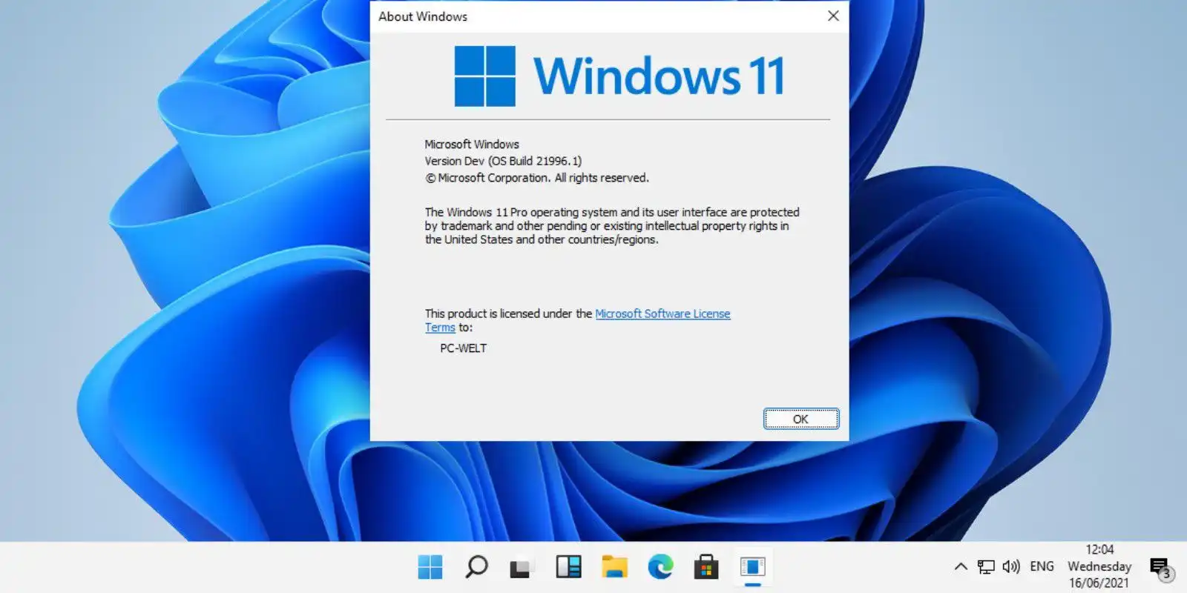The width and height of the screenshot is (1187, 593).
Task: Open the volume speaker tray icon
Action: tap(1010, 567)
